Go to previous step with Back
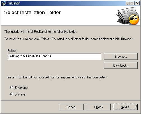This screenshot has width=141, height=114. click(x=98, y=107)
